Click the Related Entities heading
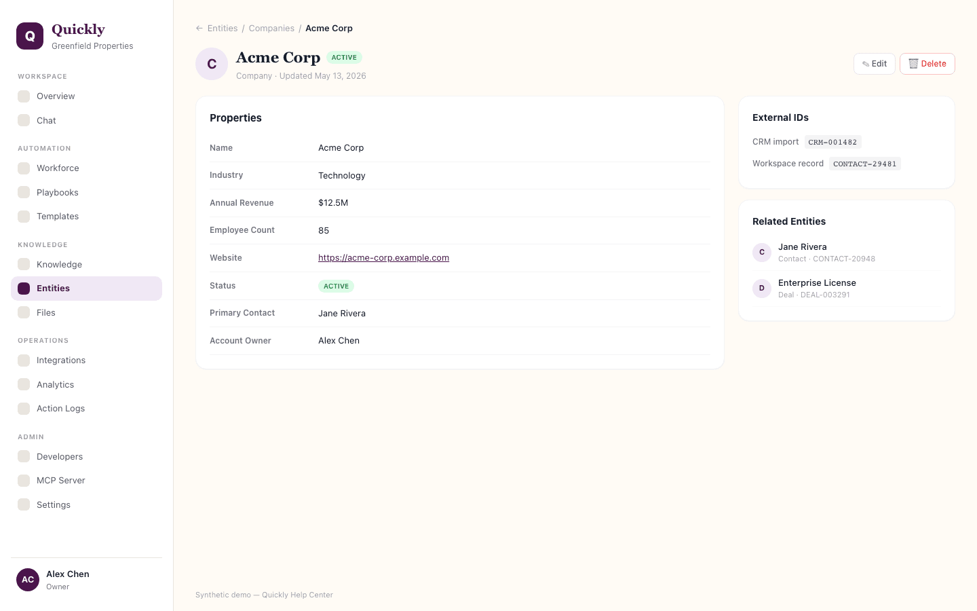The image size is (977, 611). coord(789,222)
